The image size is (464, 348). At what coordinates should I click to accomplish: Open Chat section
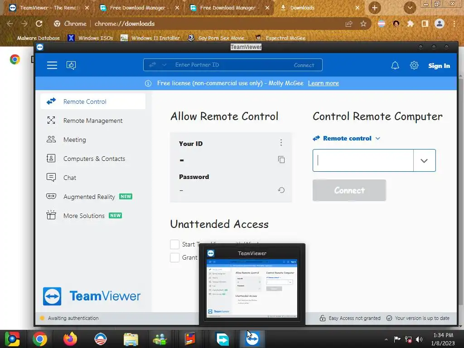93,178
